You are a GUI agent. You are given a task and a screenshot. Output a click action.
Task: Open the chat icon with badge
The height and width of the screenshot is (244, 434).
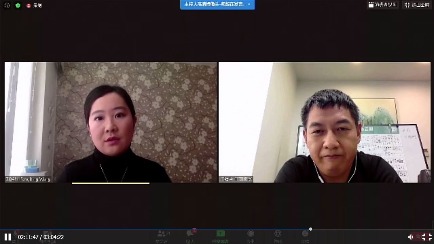pos(191,234)
